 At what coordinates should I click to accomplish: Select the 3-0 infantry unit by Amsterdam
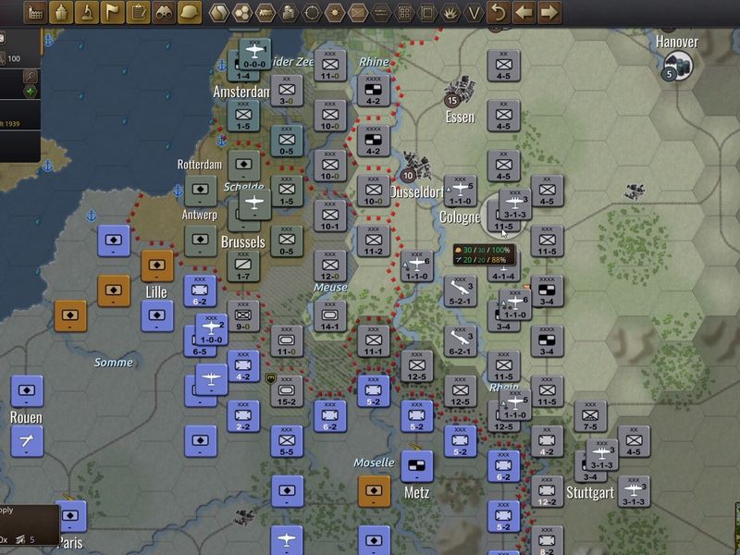pyautogui.click(x=287, y=91)
